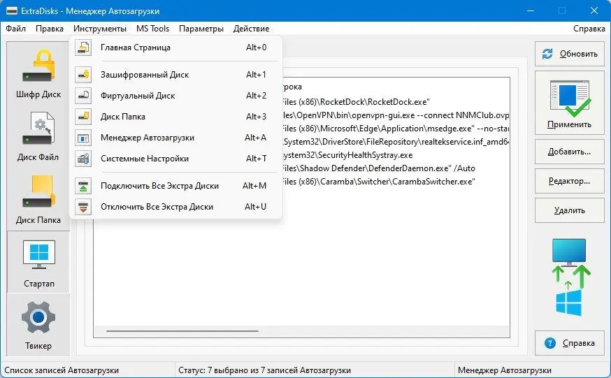Click the ExtraDisks app icon in title bar
This screenshot has width=611, height=378.
click(12, 11)
